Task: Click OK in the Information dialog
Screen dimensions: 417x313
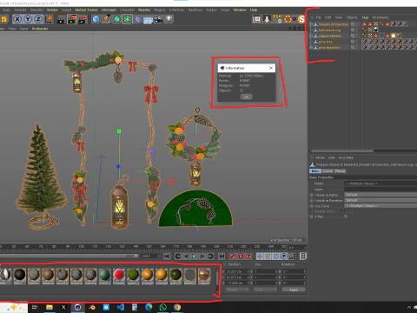Action: tap(246, 97)
